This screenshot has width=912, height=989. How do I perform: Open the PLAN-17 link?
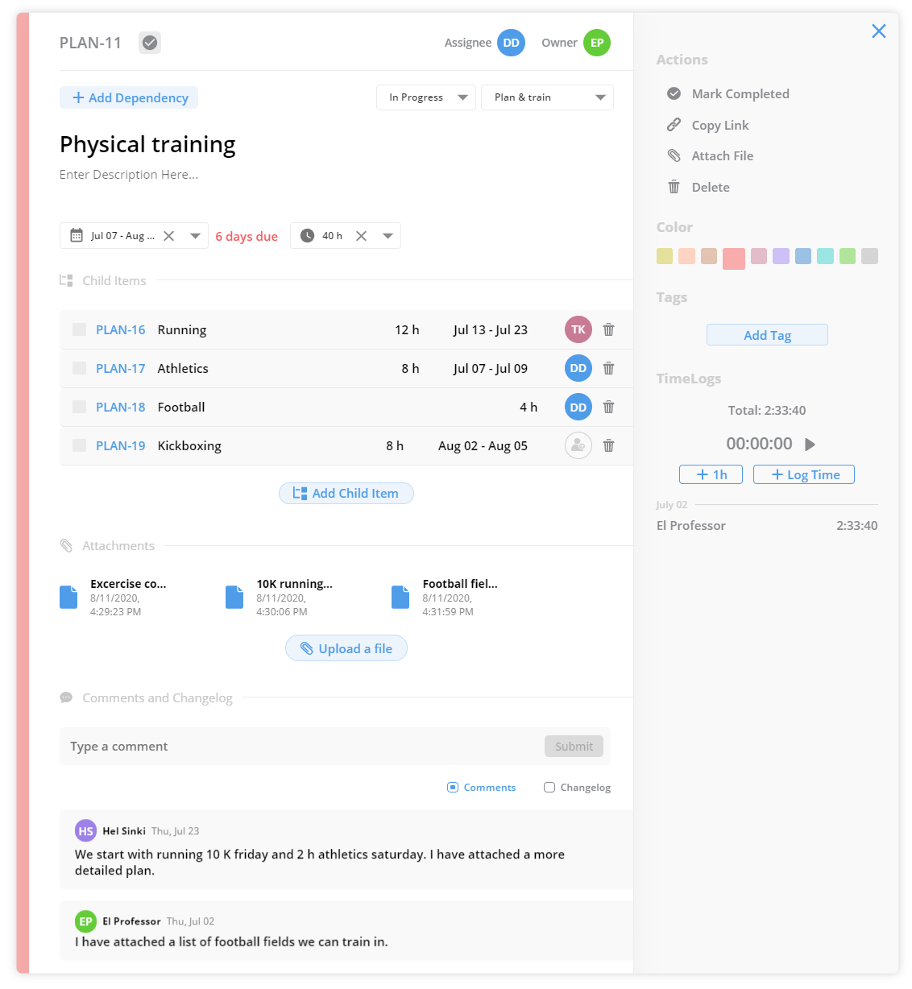click(121, 368)
